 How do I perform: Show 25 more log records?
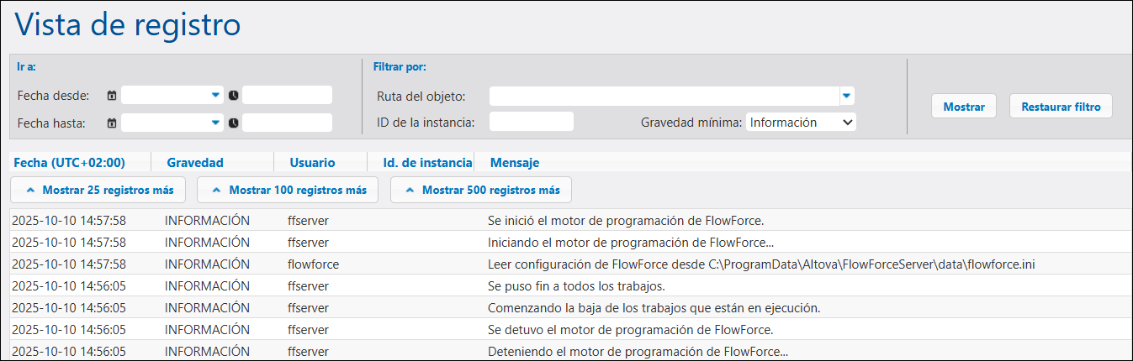pos(97,190)
